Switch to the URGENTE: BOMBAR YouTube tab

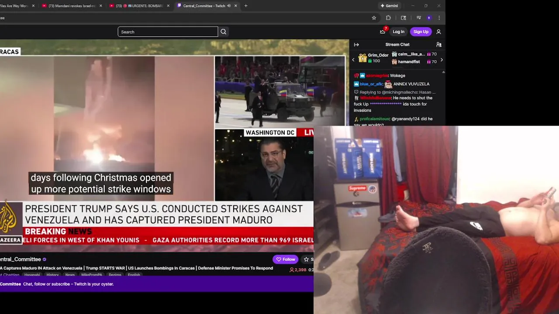(x=140, y=6)
